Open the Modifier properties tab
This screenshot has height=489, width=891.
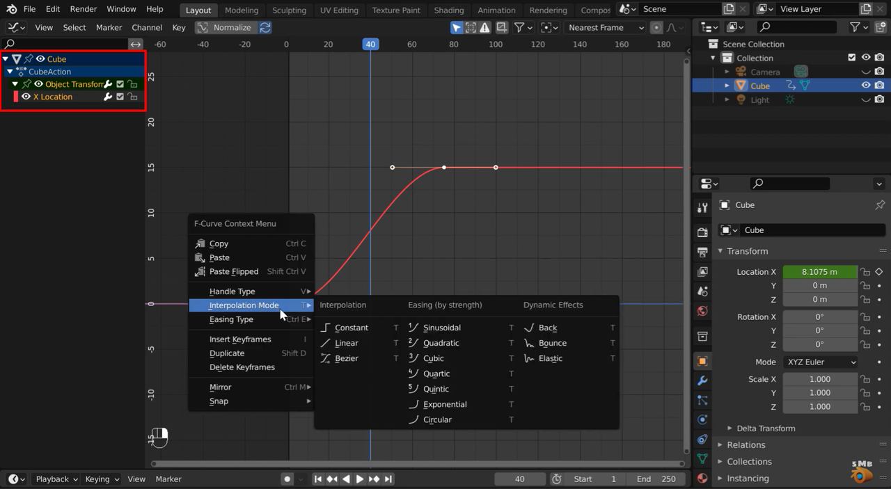click(702, 380)
